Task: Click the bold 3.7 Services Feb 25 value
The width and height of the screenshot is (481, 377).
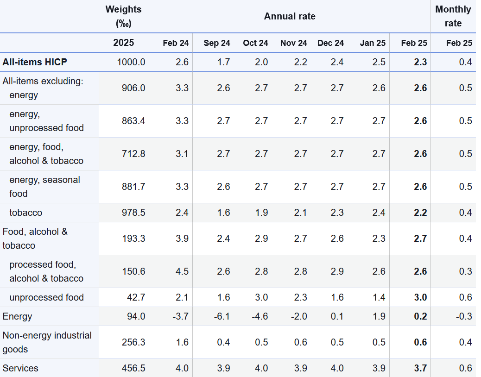Action: 420,368
